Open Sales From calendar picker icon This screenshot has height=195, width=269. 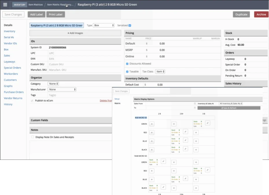point(195,104)
